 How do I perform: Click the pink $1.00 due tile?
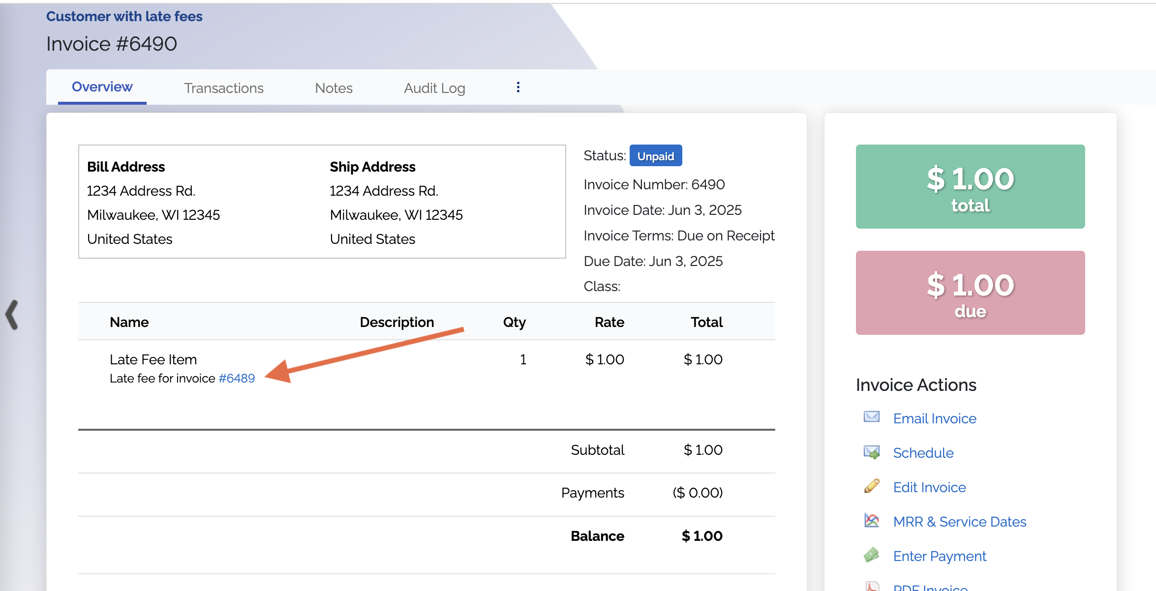(970, 293)
